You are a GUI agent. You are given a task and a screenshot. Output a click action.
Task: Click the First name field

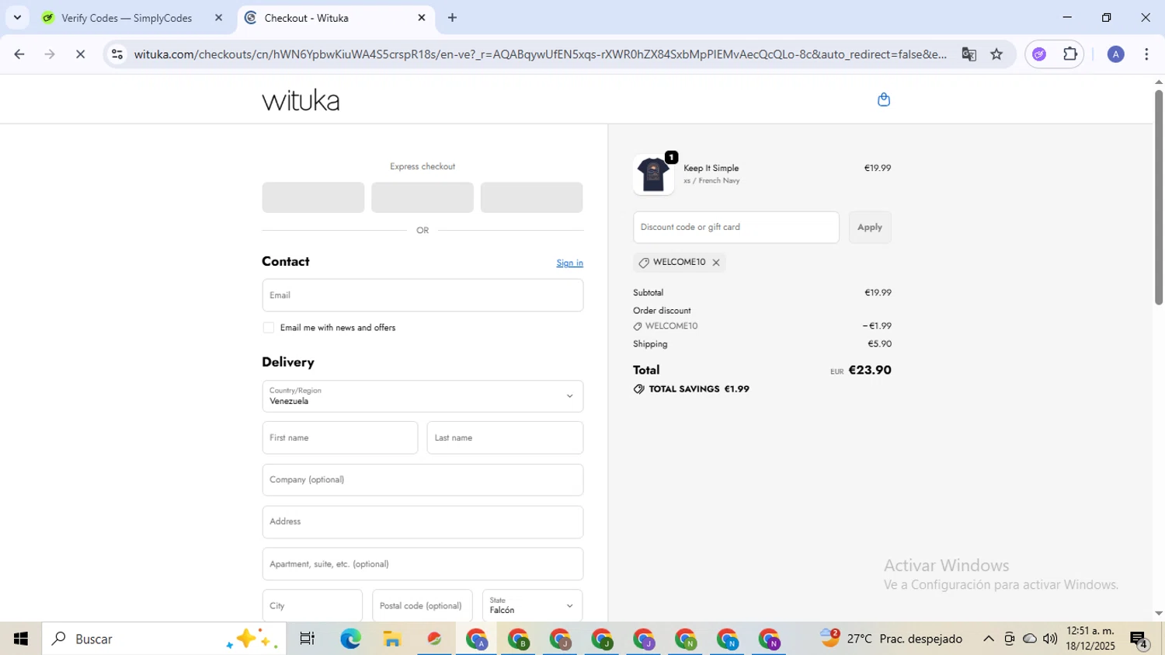[340, 438]
